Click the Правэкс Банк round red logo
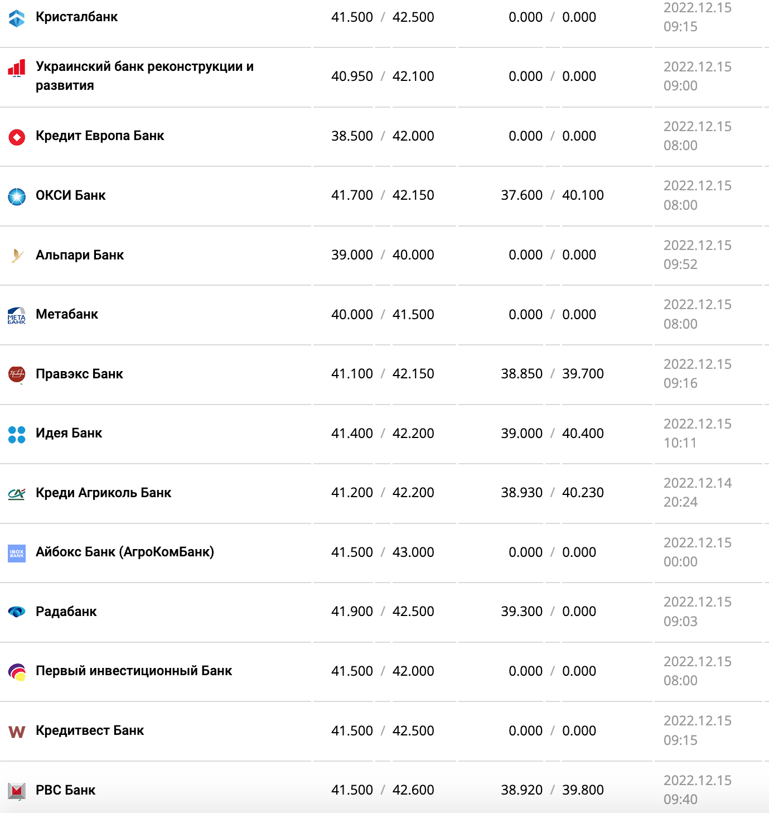Image resolution: width=769 pixels, height=813 pixels. pos(17,374)
